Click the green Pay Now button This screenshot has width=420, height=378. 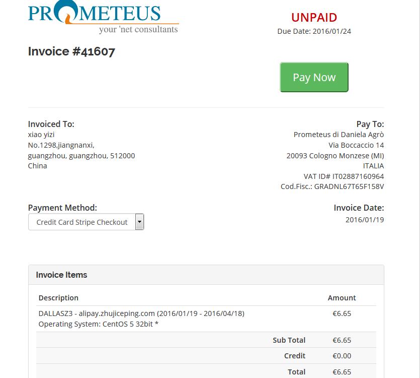[x=314, y=77]
